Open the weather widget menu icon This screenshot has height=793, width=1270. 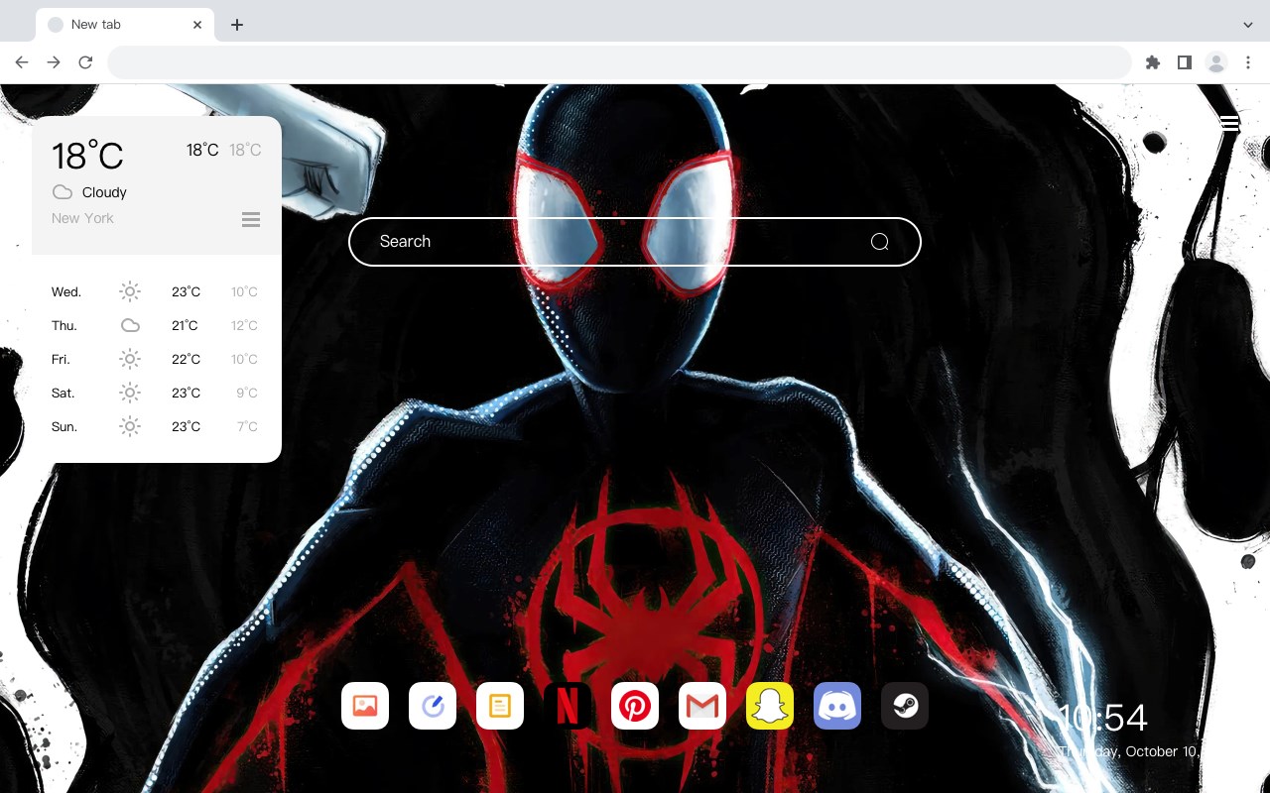pyautogui.click(x=251, y=219)
